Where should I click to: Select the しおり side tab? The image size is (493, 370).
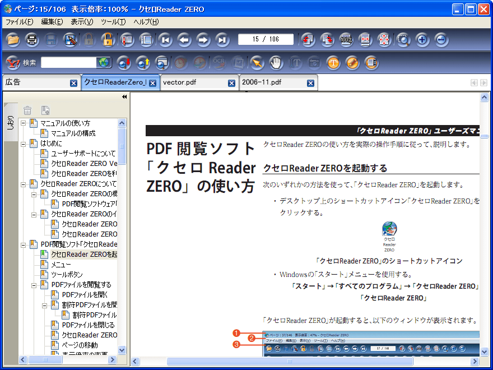click(11, 123)
